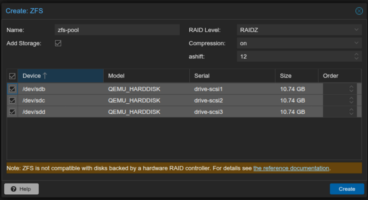Open the RAID Level dropdown

[x=299, y=30]
